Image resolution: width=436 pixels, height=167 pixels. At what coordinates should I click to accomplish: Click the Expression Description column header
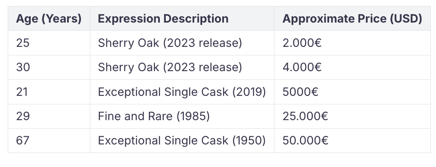pyautogui.click(x=182, y=19)
